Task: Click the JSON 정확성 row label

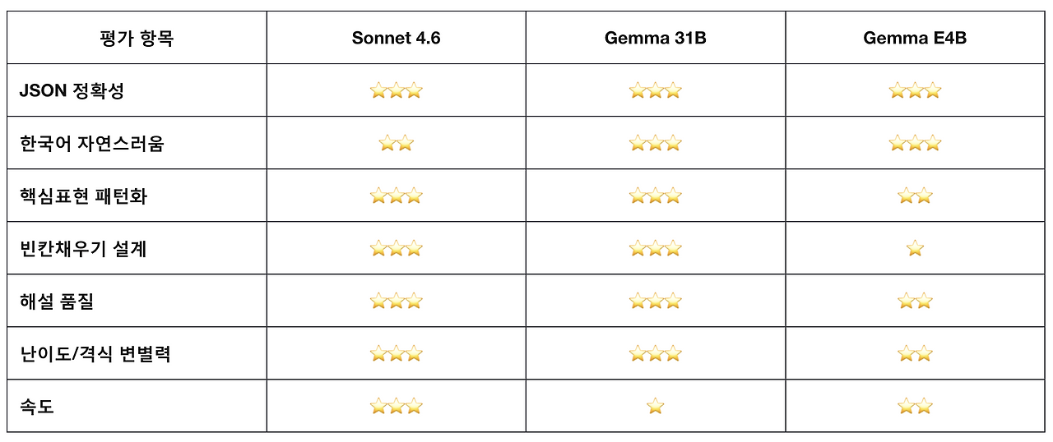Action: [72, 90]
